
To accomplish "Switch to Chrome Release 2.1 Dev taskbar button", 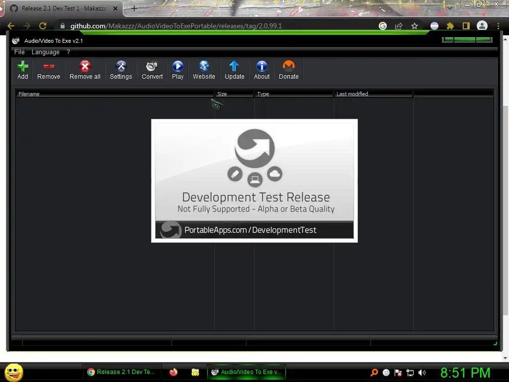I will coord(122,372).
